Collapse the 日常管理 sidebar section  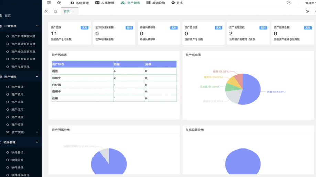click(37, 26)
